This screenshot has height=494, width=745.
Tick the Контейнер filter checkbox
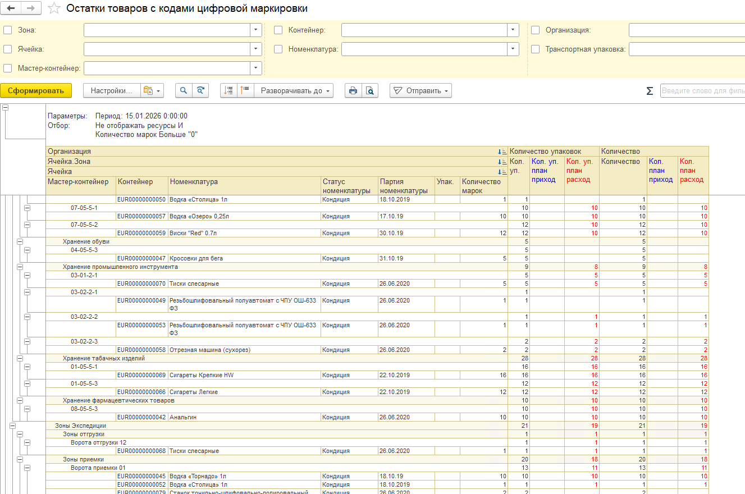coord(278,30)
